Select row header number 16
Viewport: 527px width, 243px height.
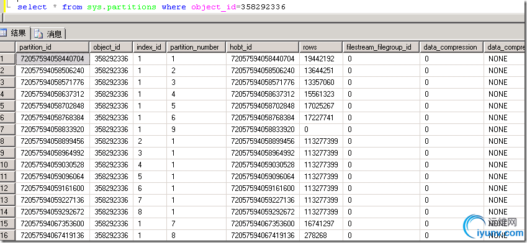coord(7,236)
